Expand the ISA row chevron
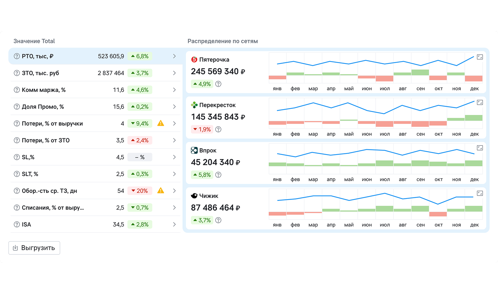The image size is (498, 294). [x=174, y=225]
